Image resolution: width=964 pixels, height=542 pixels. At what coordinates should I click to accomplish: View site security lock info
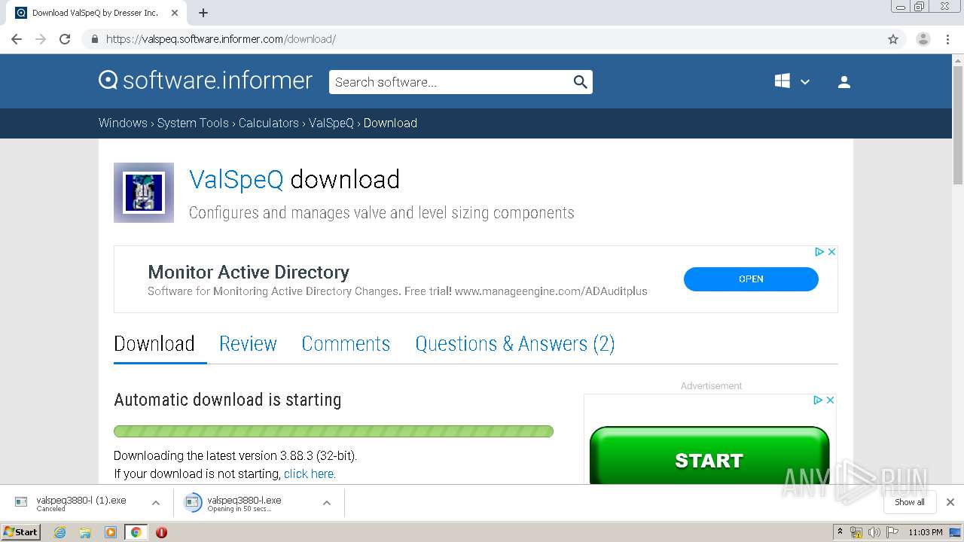pyautogui.click(x=94, y=39)
